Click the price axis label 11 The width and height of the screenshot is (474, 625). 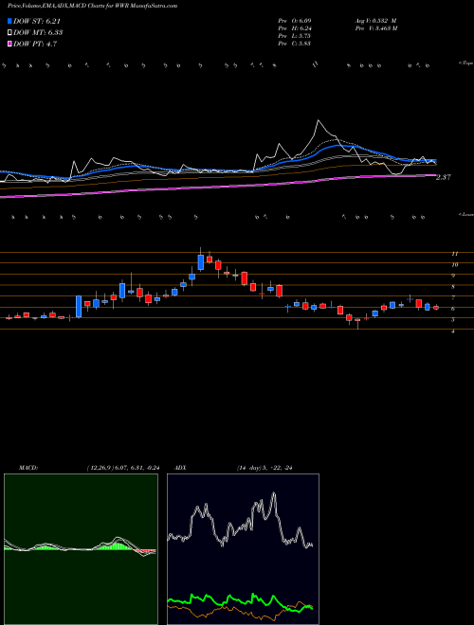tap(454, 254)
